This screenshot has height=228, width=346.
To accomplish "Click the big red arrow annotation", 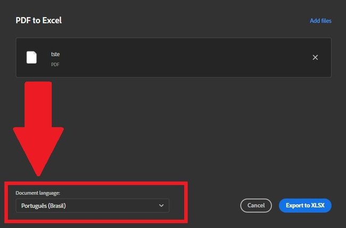I will [x=38, y=129].
